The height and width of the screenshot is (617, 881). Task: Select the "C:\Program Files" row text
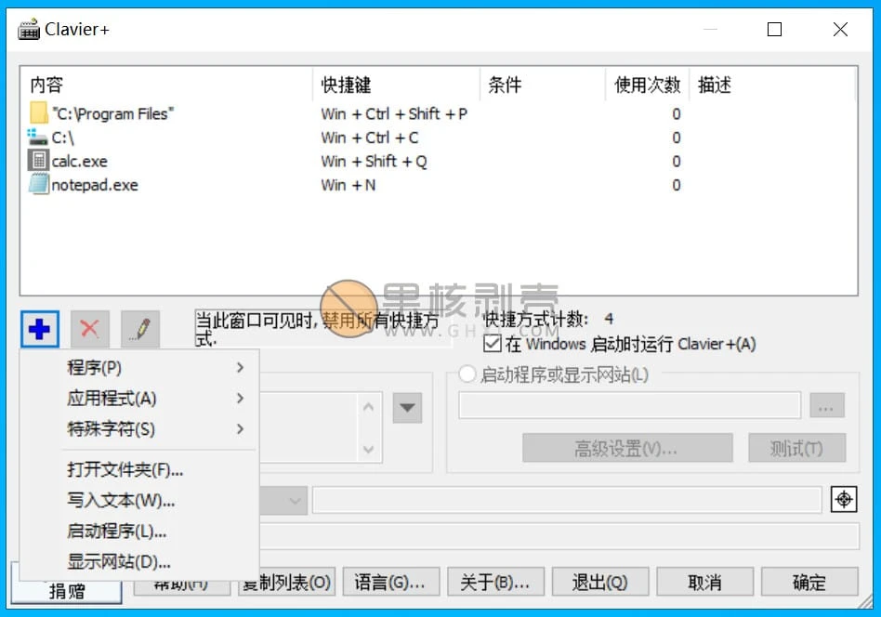point(113,114)
